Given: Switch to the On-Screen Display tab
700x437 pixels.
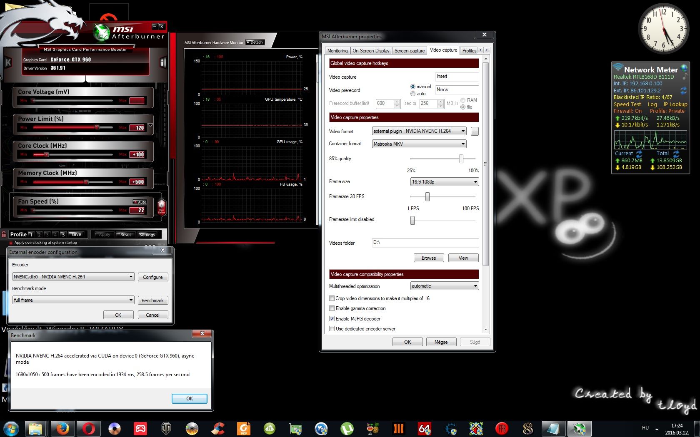Looking at the screenshot, I should [x=371, y=51].
